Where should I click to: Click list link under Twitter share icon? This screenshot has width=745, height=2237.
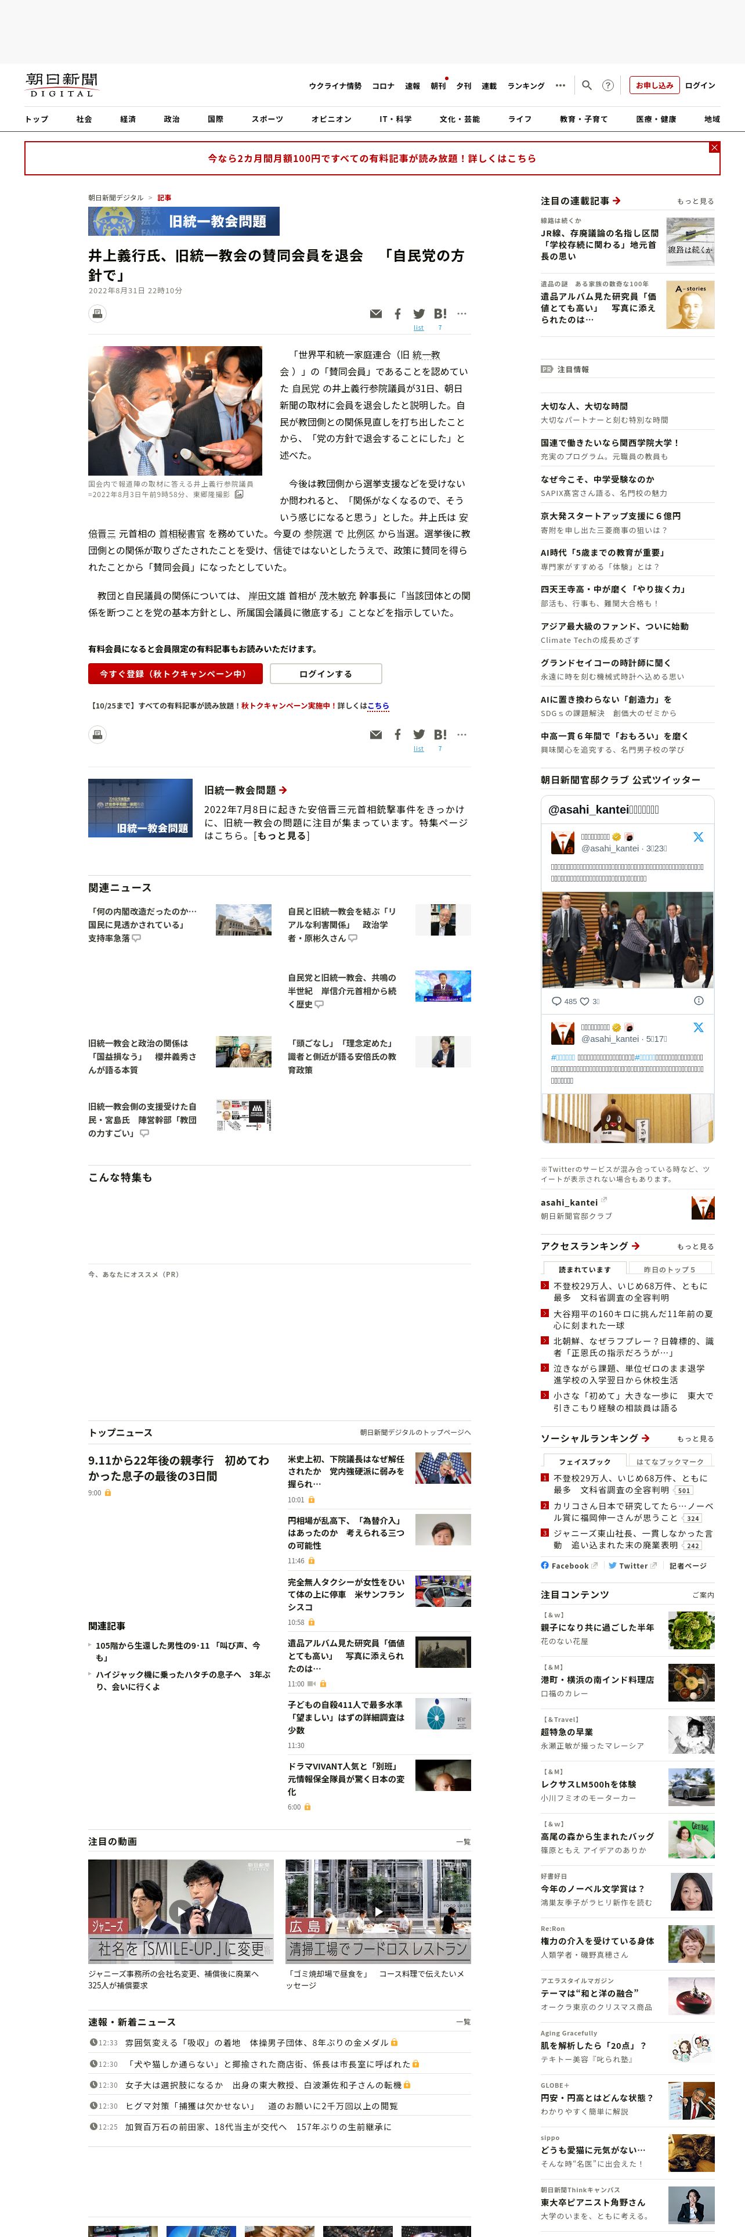click(x=419, y=328)
